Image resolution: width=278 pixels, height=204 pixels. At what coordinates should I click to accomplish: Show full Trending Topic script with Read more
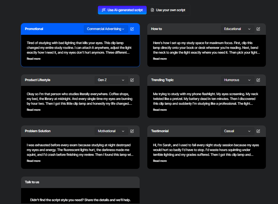160,110
